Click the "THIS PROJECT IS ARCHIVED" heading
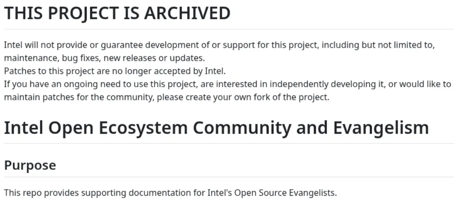 click(117, 14)
